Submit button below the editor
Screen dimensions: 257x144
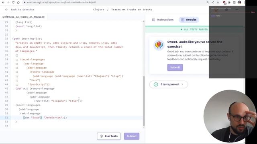132,136
